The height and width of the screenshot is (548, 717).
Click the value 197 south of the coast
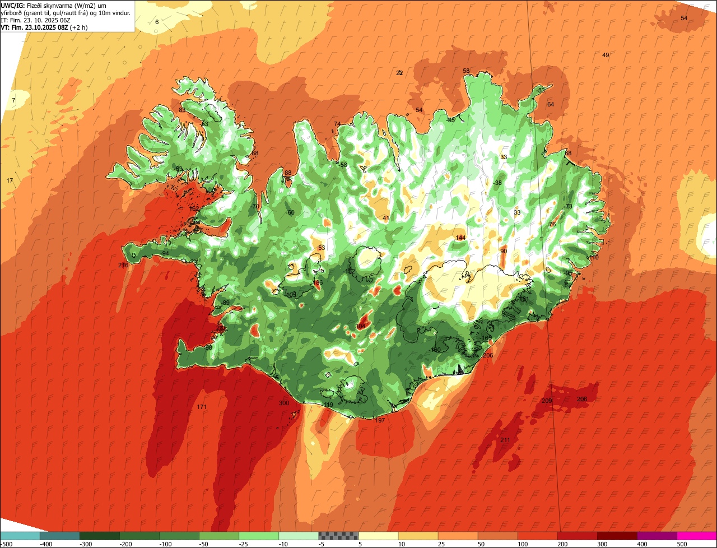(x=380, y=420)
